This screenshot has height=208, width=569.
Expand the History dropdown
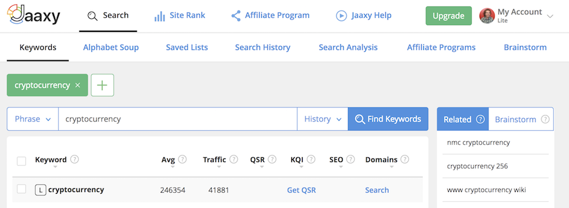pyautogui.click(x=323, y=119)
